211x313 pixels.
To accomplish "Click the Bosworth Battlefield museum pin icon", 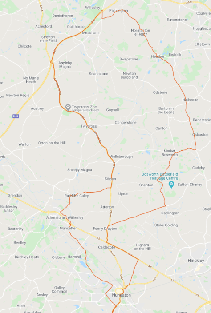I will click(171, 185).
